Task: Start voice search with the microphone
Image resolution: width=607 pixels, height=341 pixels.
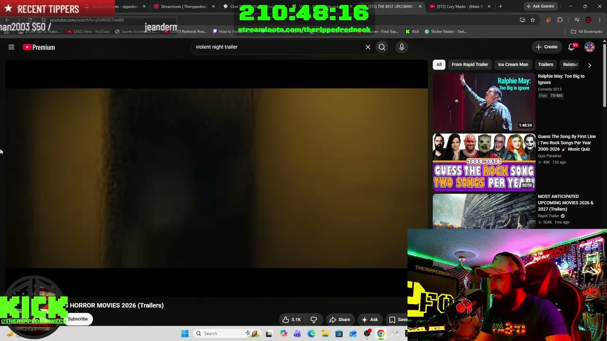Action: (402, 47)
